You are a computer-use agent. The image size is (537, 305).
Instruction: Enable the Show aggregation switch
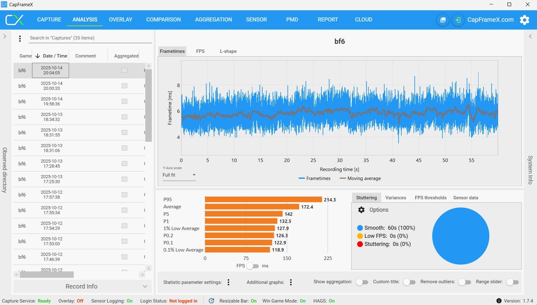point(362,282)
